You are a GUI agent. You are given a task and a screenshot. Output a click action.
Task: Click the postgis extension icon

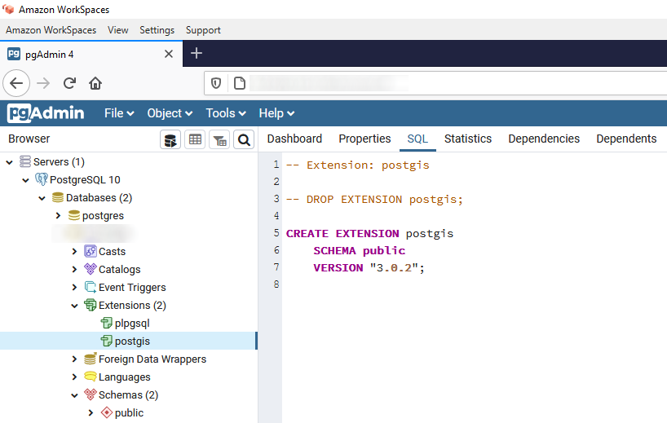click(x=106, y=341)
